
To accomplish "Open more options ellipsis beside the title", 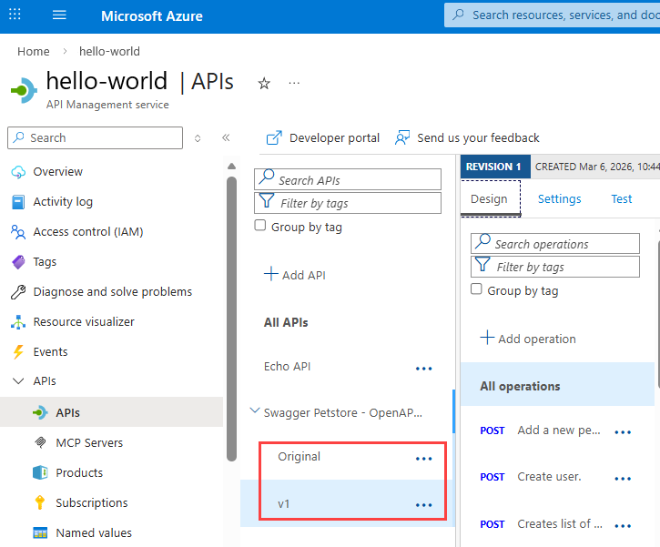I will [294, 83].
